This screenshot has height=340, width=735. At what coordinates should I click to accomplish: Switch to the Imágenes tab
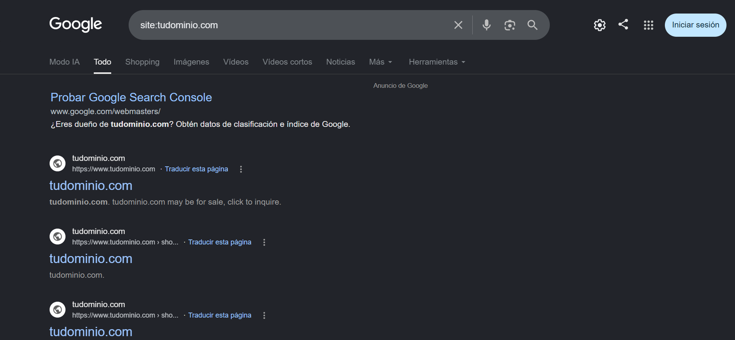(x=191, y=62)
